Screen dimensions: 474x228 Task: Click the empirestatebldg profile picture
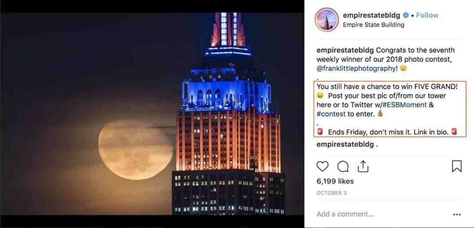coord(327,20)
